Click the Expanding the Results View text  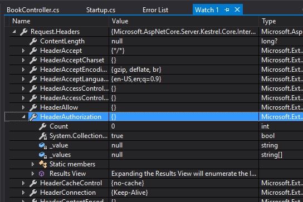[184, 174]
